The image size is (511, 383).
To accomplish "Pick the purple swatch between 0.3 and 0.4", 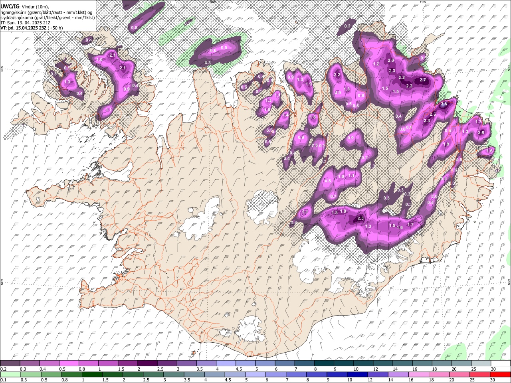I will (x=30, y=363).
